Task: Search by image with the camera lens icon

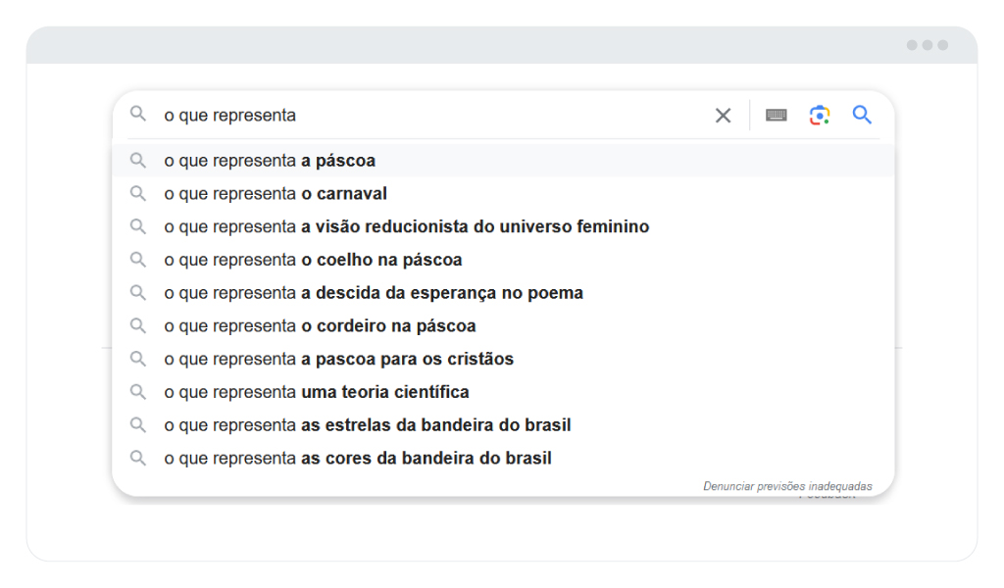Action: (820, 116)
